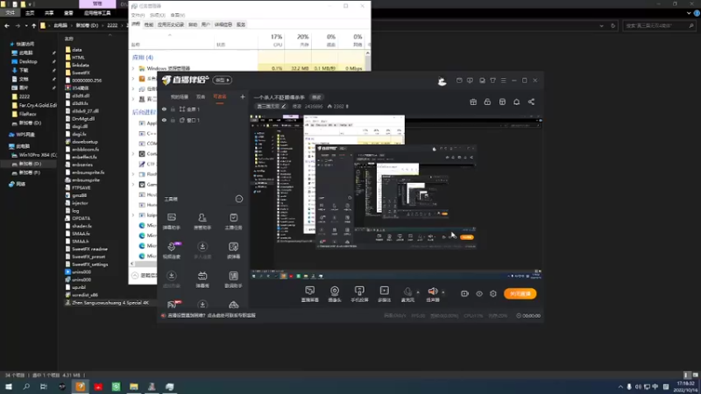
Task: Switch to 应用历史记录 tab in Task Manager
Action: (x=170, y=25)
